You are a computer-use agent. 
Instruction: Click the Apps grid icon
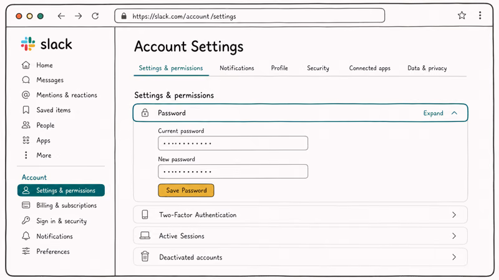pos(26,140)
